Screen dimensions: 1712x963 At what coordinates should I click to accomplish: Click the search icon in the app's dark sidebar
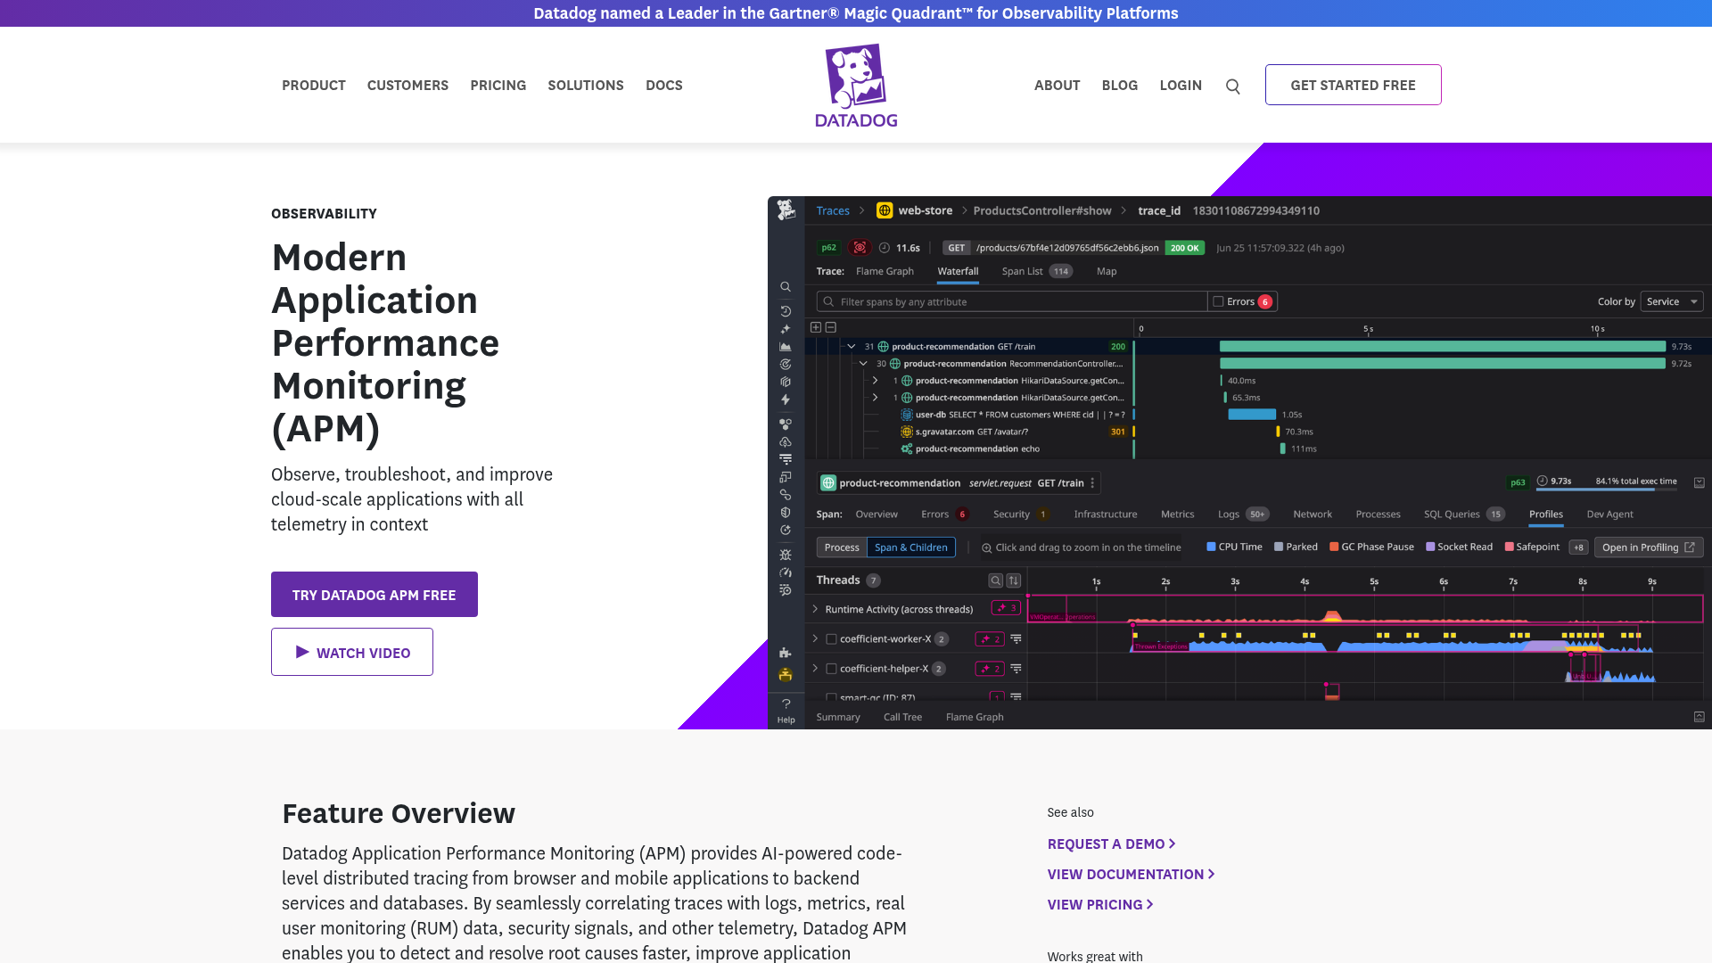tap(786, 287)
